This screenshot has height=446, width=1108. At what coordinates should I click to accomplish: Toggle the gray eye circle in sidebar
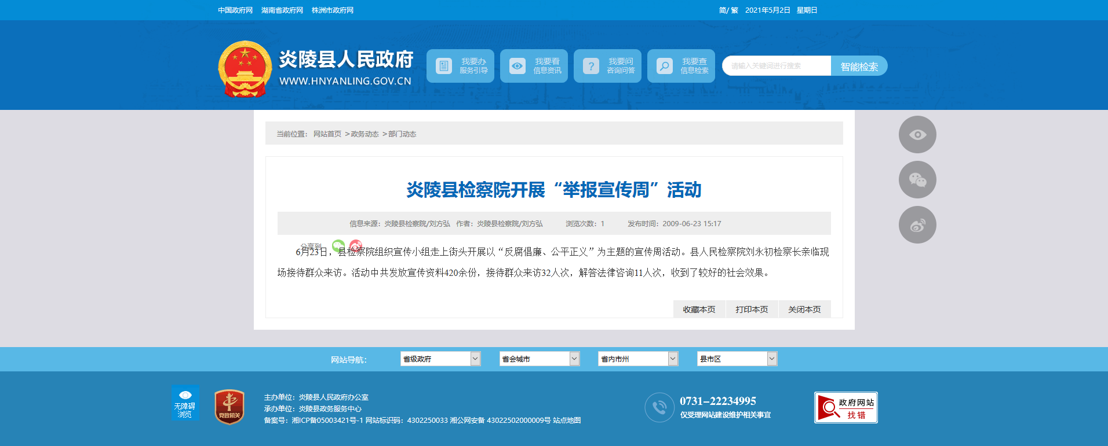pyautogui.click(x=917, y=135)
